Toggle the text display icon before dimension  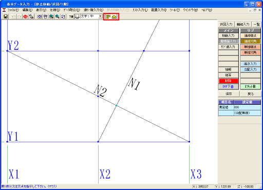tap(71, 16)
